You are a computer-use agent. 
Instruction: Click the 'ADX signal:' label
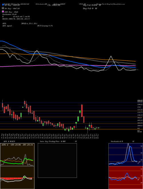[x=7, y=26]
